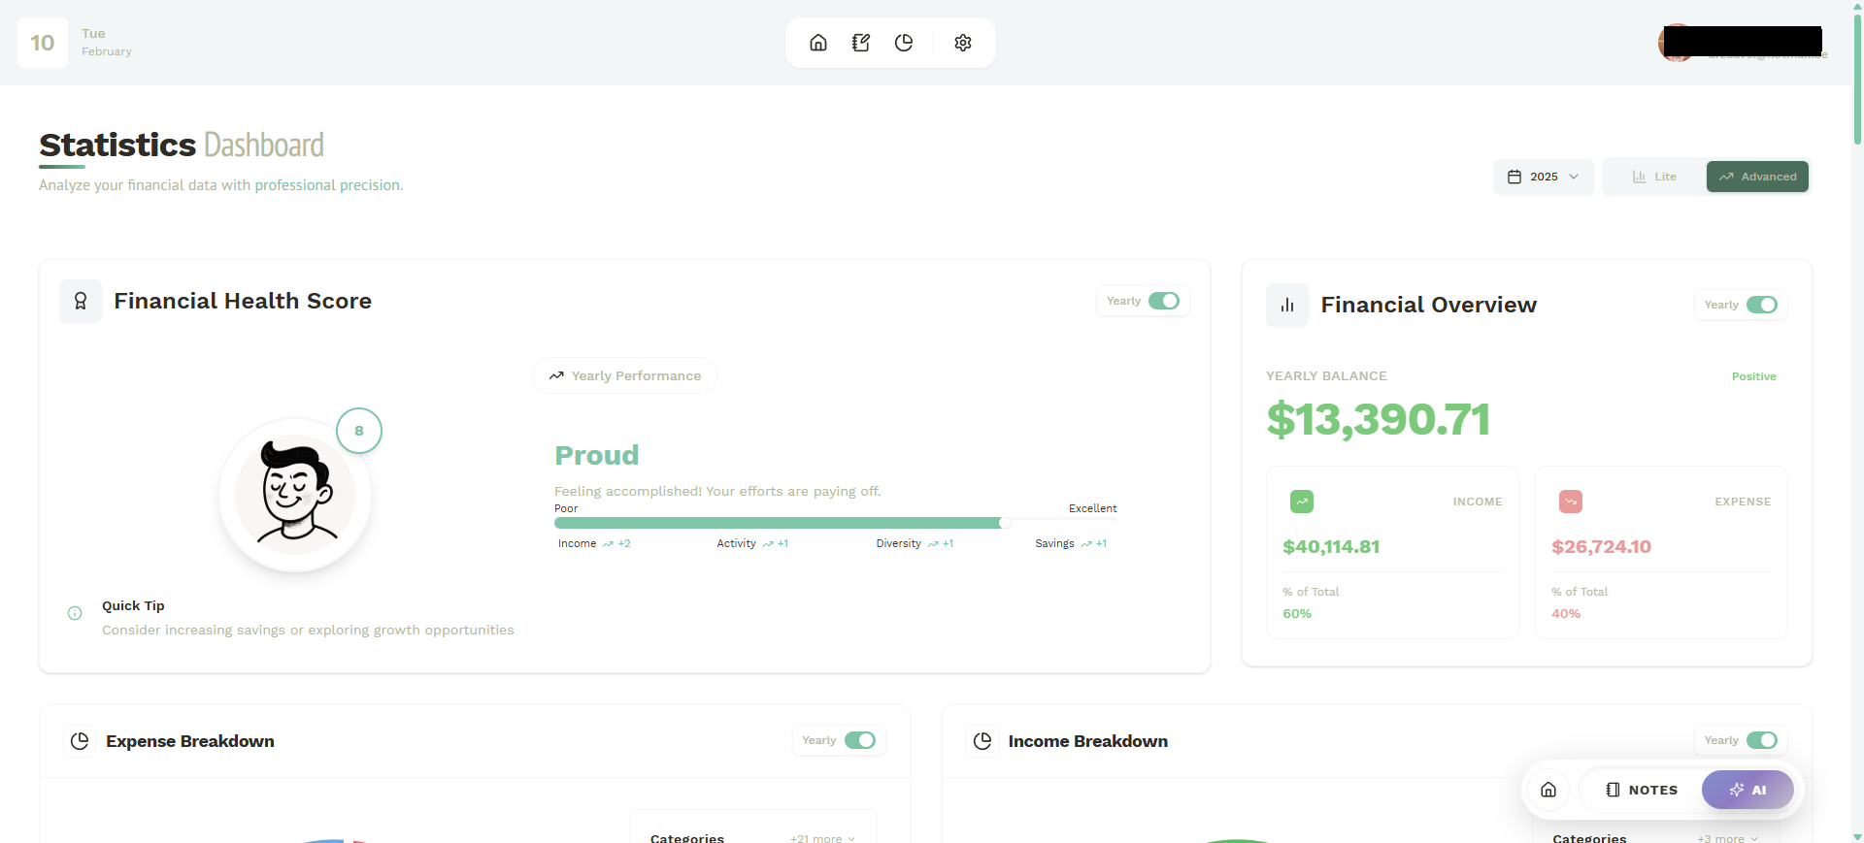1864x843 pixels.
Task: Click the Income Breakdown pie icon
Action: coord(982,741)
